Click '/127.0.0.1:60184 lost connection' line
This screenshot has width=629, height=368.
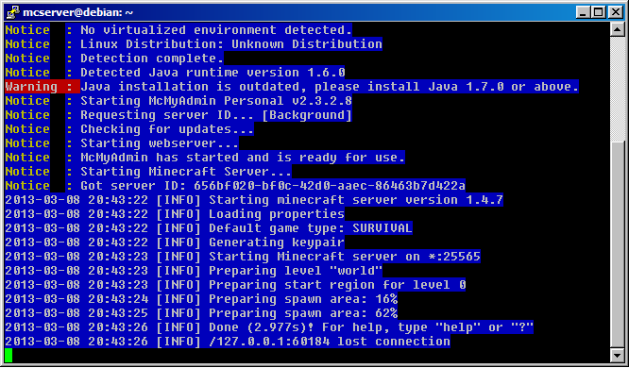pos(228,342)
